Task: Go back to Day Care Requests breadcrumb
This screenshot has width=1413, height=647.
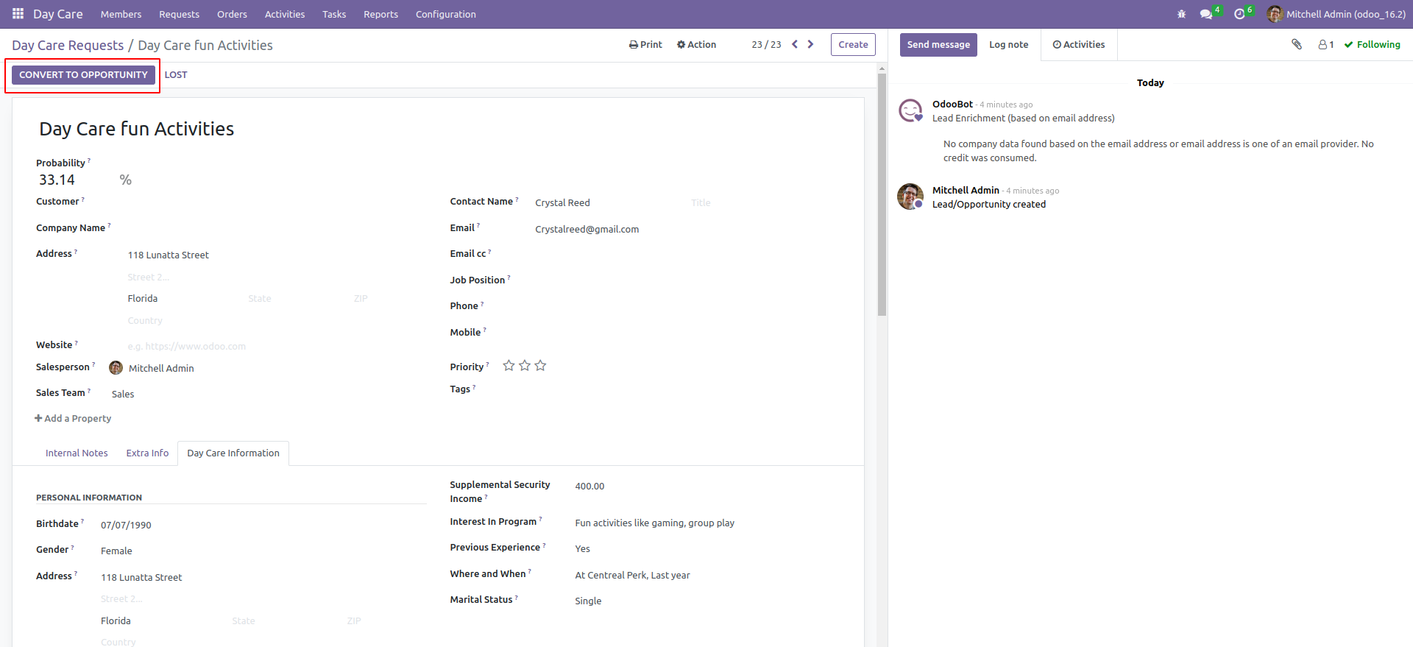Action: point(68,46)
